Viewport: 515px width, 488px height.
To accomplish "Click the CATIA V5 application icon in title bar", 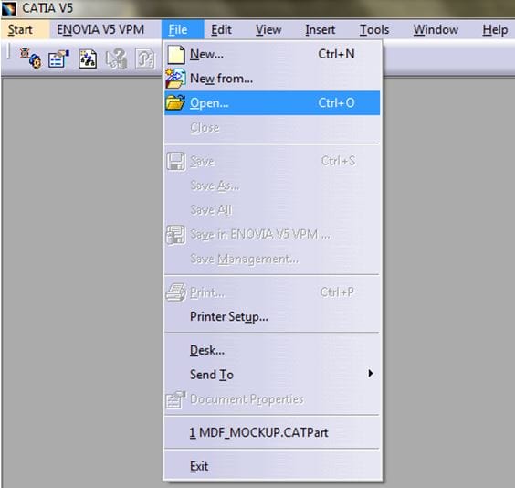I will point(9,8).
